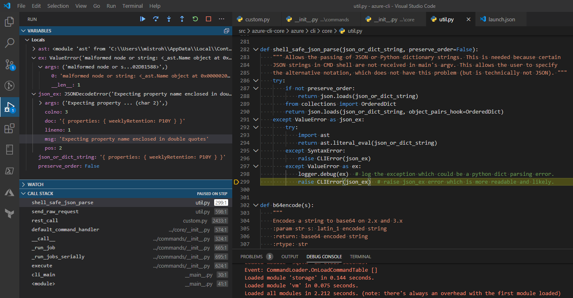Image resolution: width=573 pixels, height=298 pixels.
Task: Fold the try block at line 286
Action: pyautogui.click(x=255, y=81)
